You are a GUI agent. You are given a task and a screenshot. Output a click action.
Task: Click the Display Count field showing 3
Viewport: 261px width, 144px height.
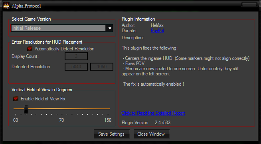point(76,56)
